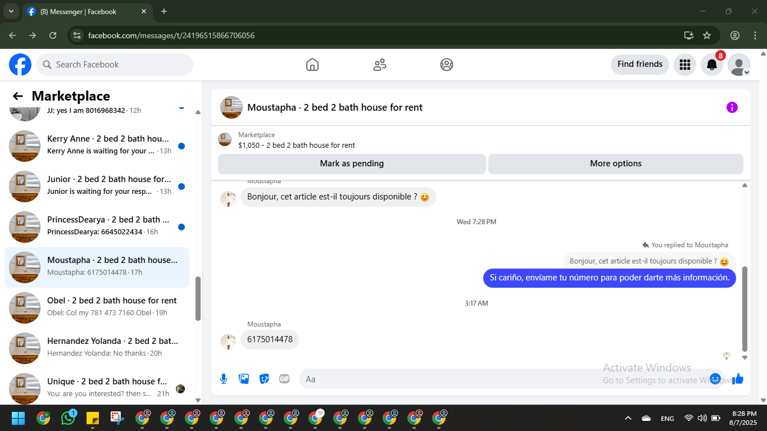View site information icon in address bar
This screenshot has height=431, width=767.
point(78,35)
